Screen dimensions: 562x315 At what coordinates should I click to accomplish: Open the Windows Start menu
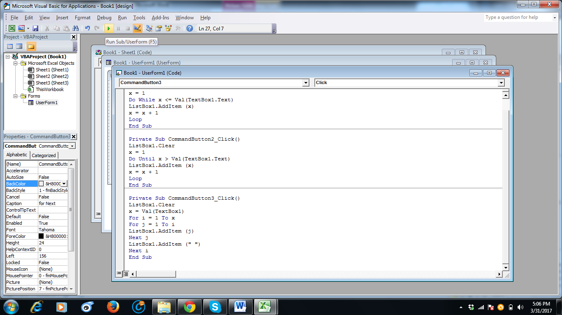click(x=10, y=307)
